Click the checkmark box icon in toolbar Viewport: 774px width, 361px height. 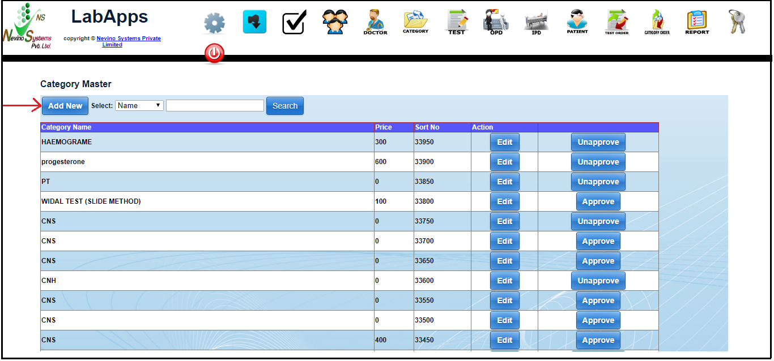tap(294, 23)
